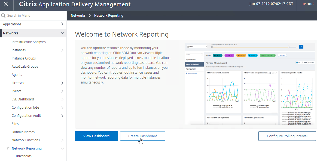Viewport: 317px width, 161px height.
Task: Focus the Search in Menu field
Action: (33, 15)
